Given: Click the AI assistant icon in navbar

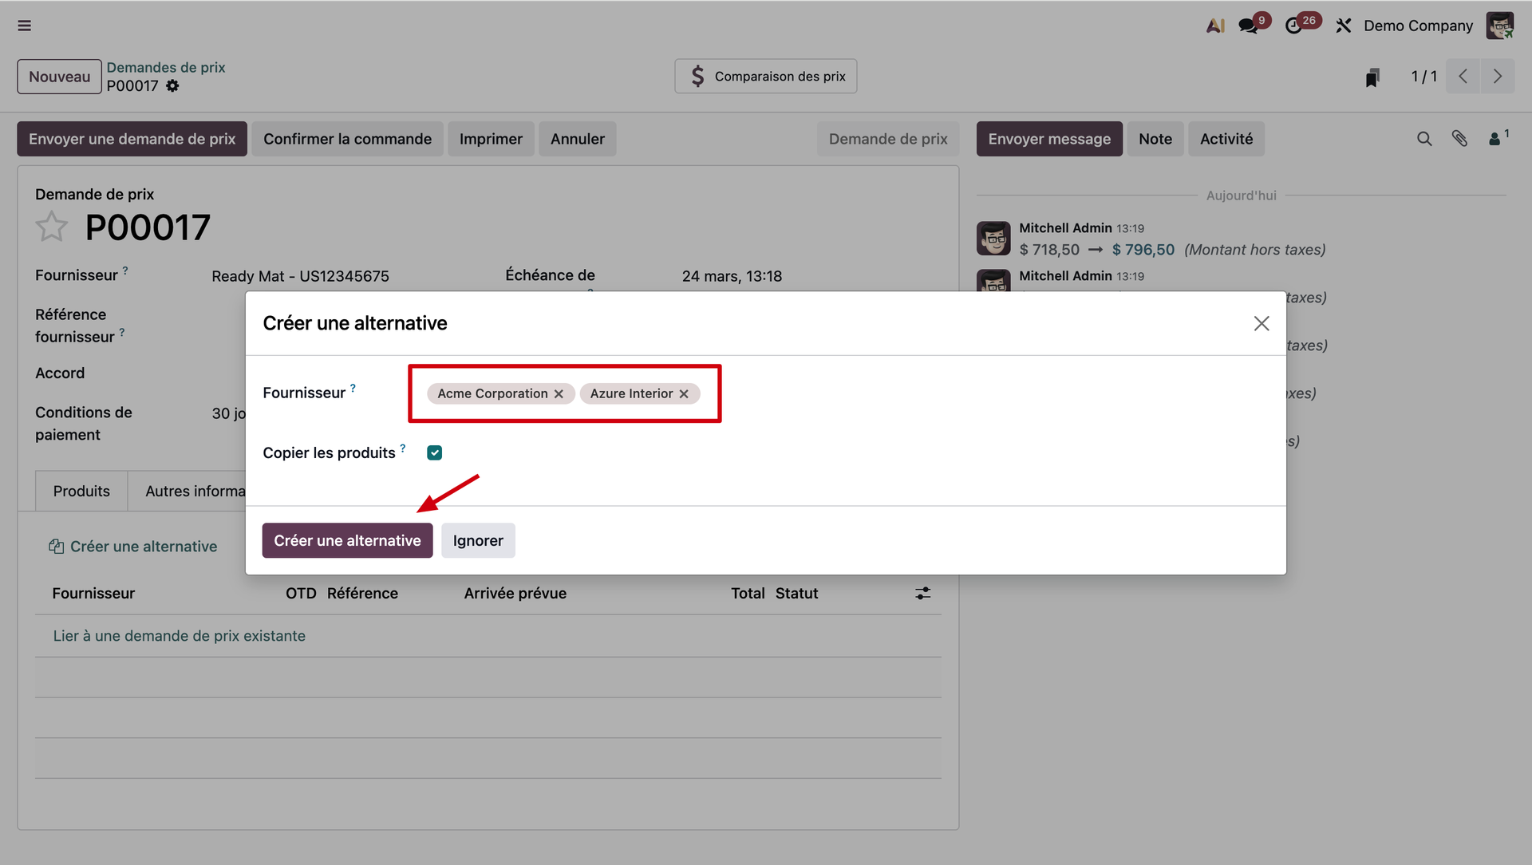Looking at the screenshot, I should [x=1215, y=26].
